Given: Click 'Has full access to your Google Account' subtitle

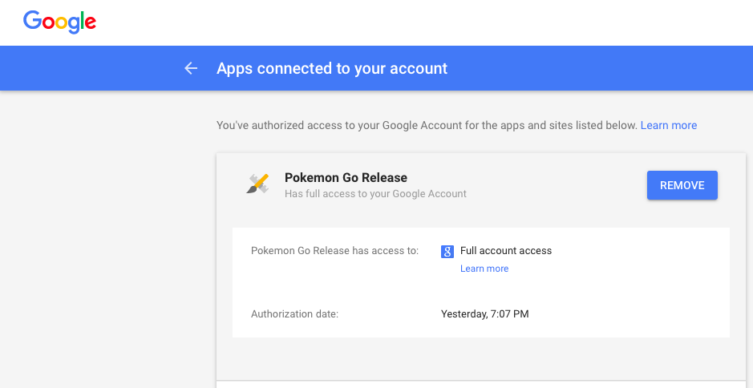Looking at the screenshot, I should point(375,194).
